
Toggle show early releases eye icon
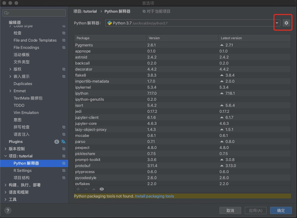click(x=102, y=189)
